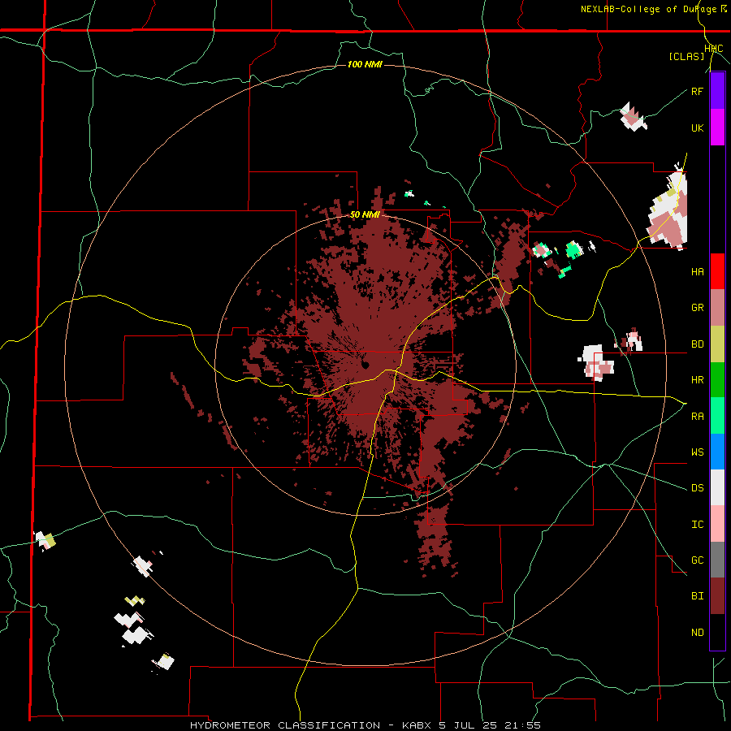Click the 100 NMI range ring label
Screen dimensions: 731x731
coord(365,64)
